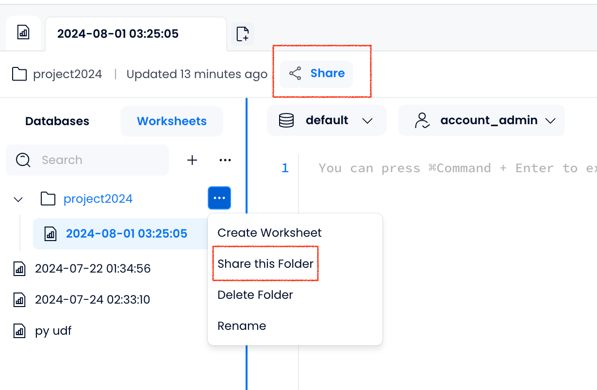Image resolution: width=597 pixels, height=390 pixels.
Task: Choose Delete Folder menu option
Action: 255,295
